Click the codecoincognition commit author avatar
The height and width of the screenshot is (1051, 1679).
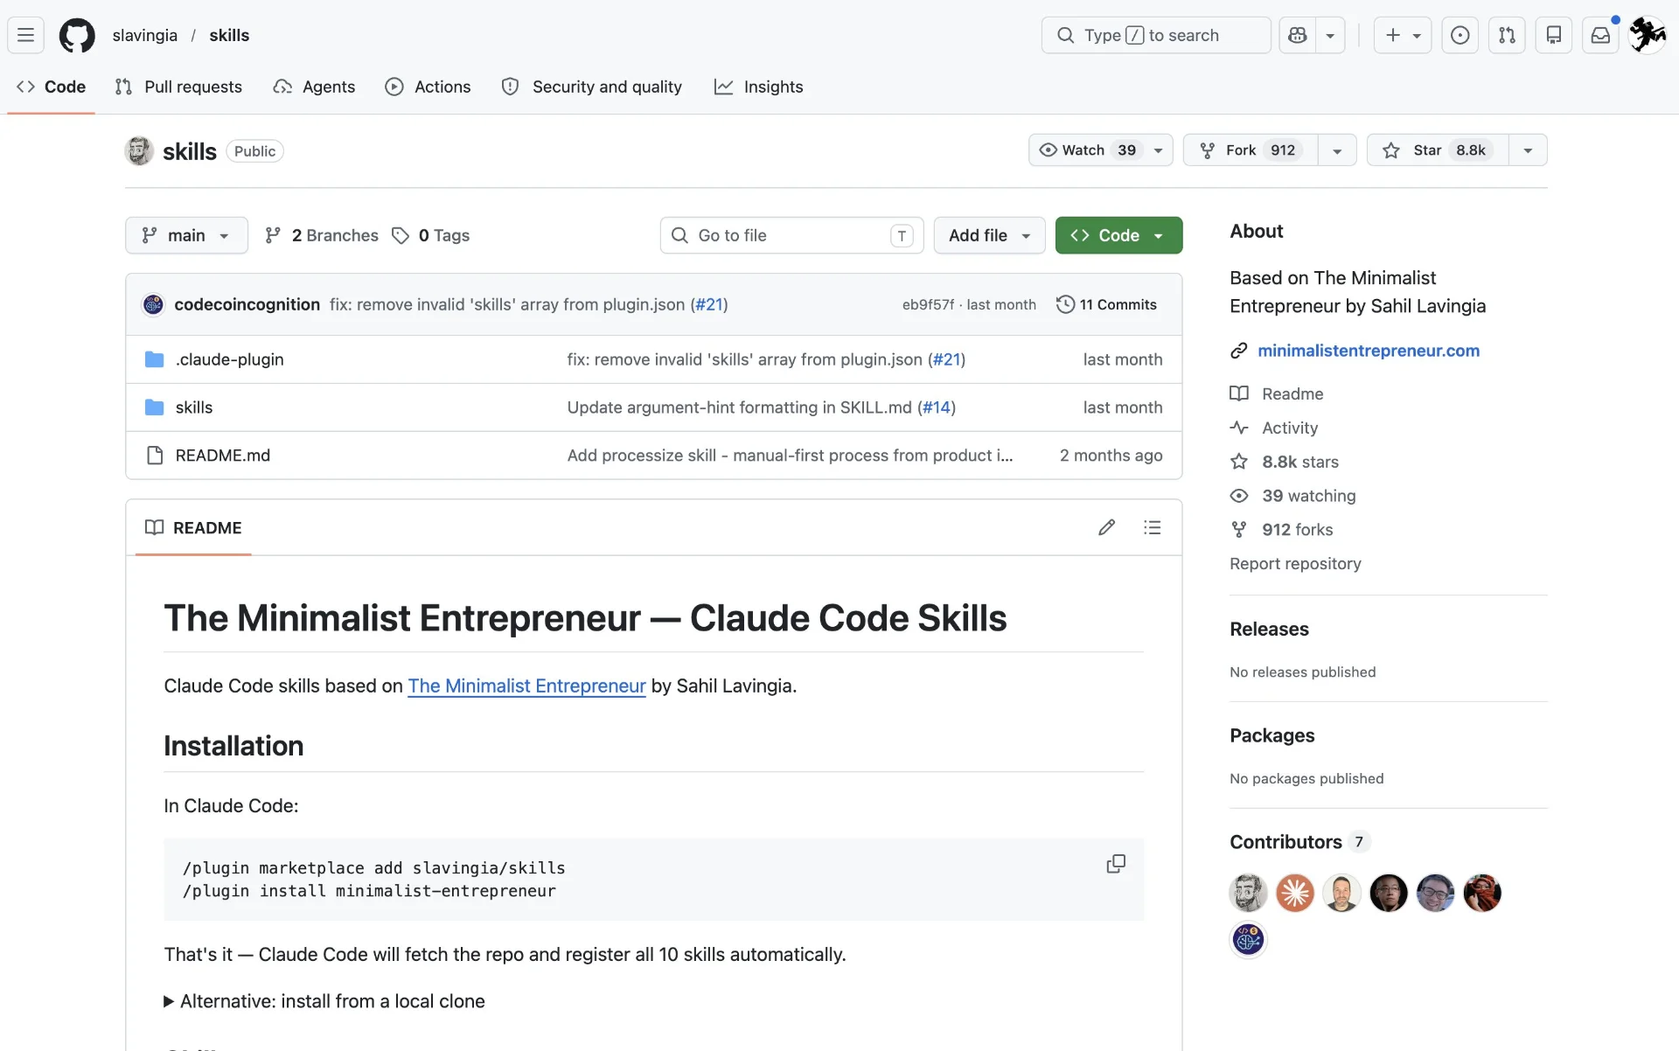point(153,304)
